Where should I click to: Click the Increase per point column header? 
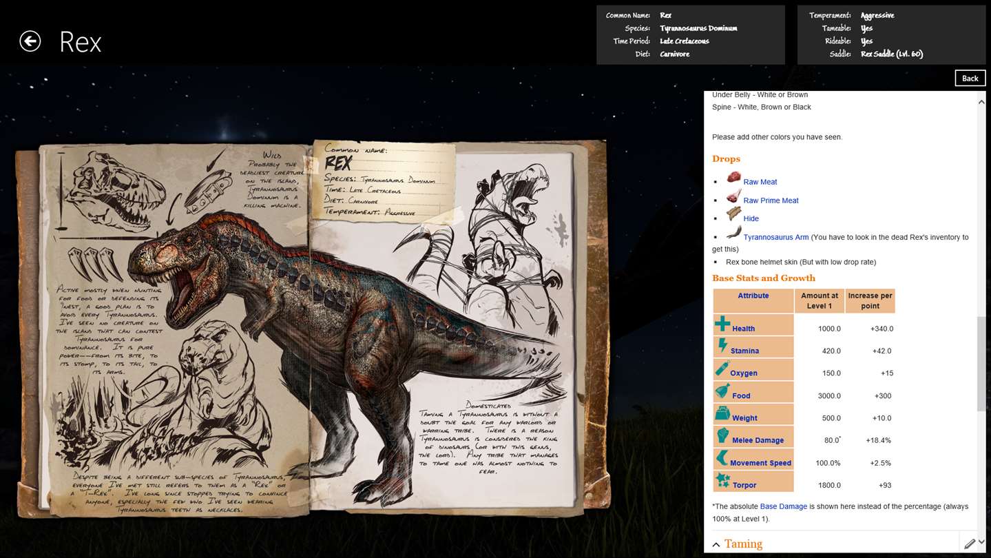click(870, 300)
